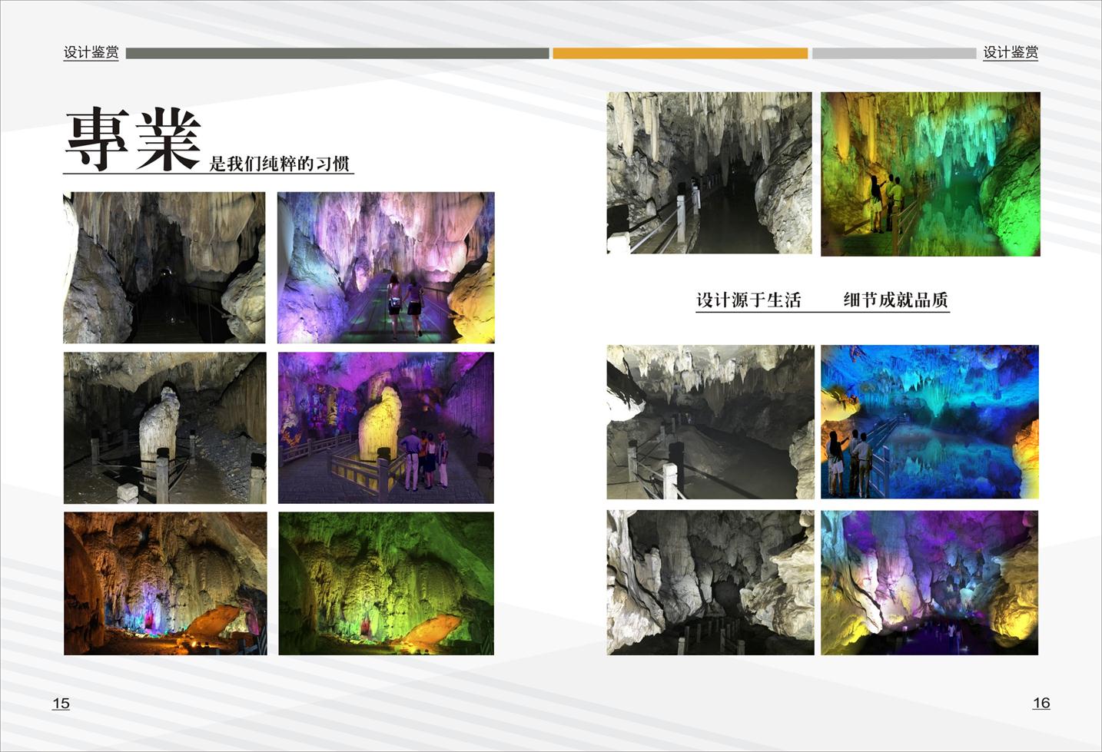Open the blue-lit cave pool photo with visitors

coord(930,422)
